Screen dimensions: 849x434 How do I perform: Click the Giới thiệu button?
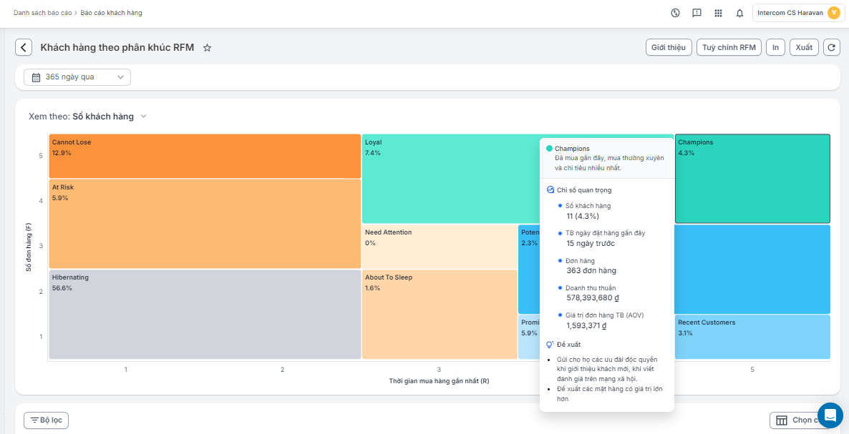[x=668, y=47]
